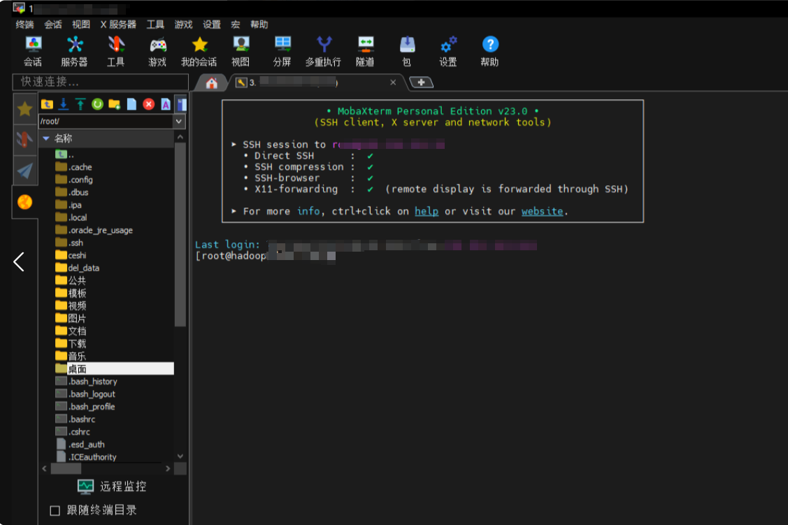Click the 'help' link in terminal banner
Image resolution: width=788 pixels, height=525 pixels.
(x=427, y=212)
